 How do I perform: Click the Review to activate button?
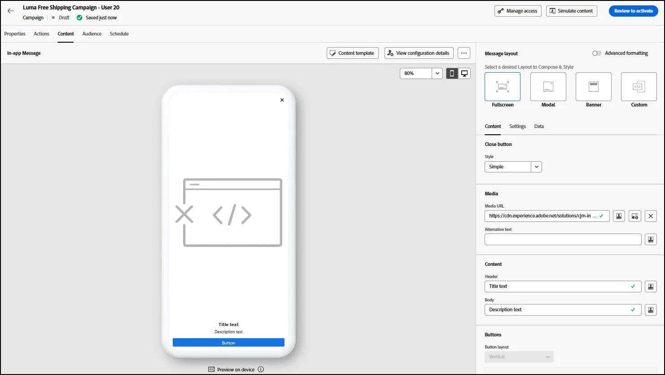[x=634, y=11]
